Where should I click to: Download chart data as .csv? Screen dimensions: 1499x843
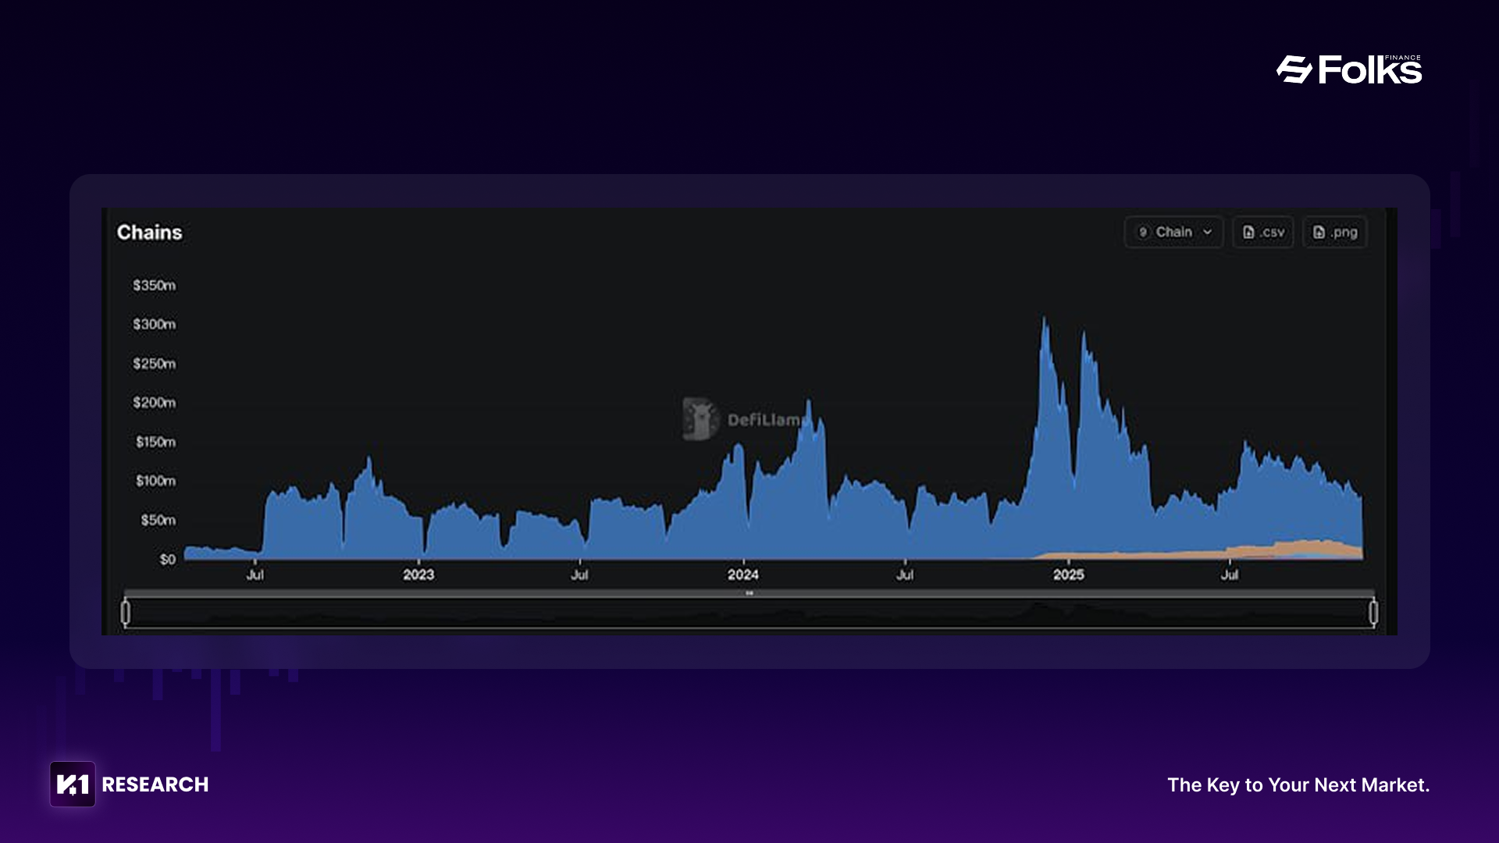pos(1262,233)
